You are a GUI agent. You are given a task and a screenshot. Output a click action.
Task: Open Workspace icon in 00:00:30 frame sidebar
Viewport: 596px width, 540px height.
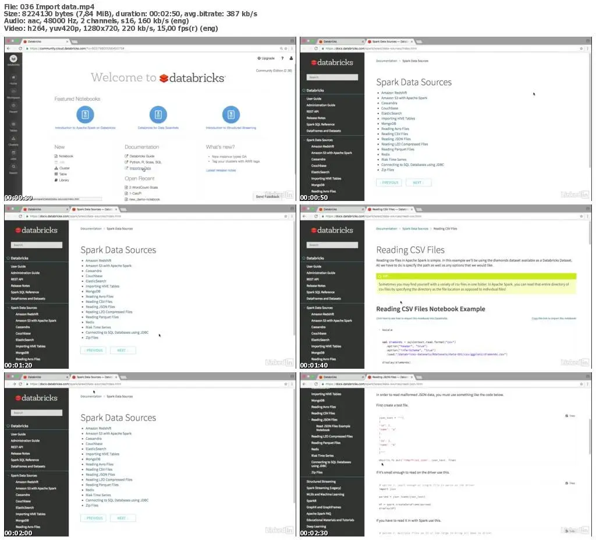13,91
